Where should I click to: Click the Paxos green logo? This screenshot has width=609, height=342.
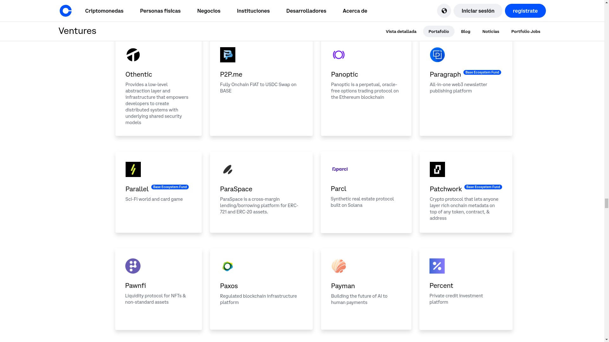pos(228,266)
